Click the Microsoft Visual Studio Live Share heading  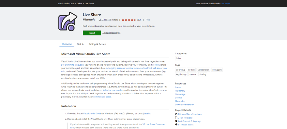pyautogui.click(x=86, y=54)
